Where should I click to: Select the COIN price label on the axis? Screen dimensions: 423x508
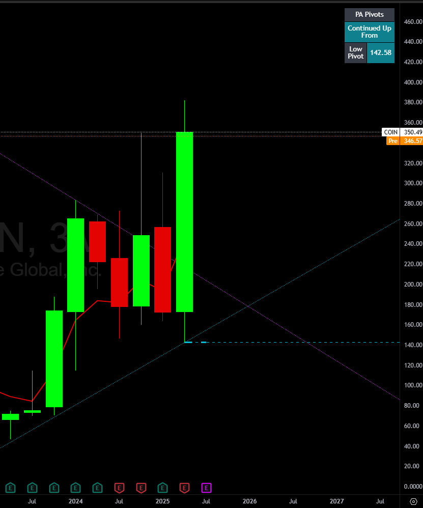coord(390,132)
